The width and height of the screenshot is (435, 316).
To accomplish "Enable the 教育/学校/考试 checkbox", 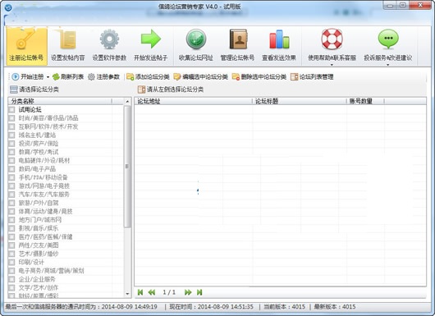I will click(x=12, y=152).
